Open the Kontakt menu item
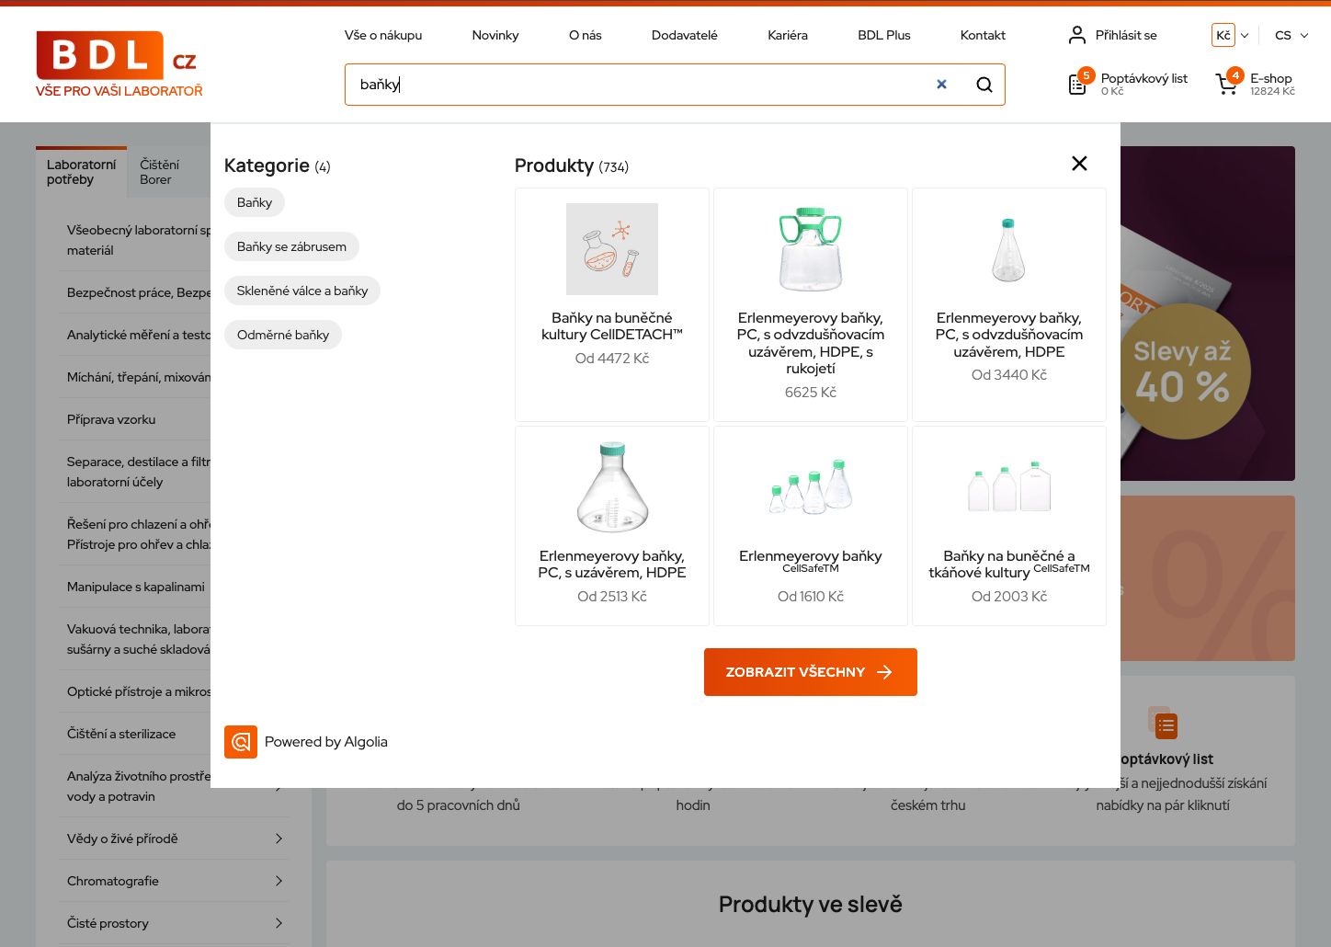This screenshot has height=947, width=1331. point(983,35)
